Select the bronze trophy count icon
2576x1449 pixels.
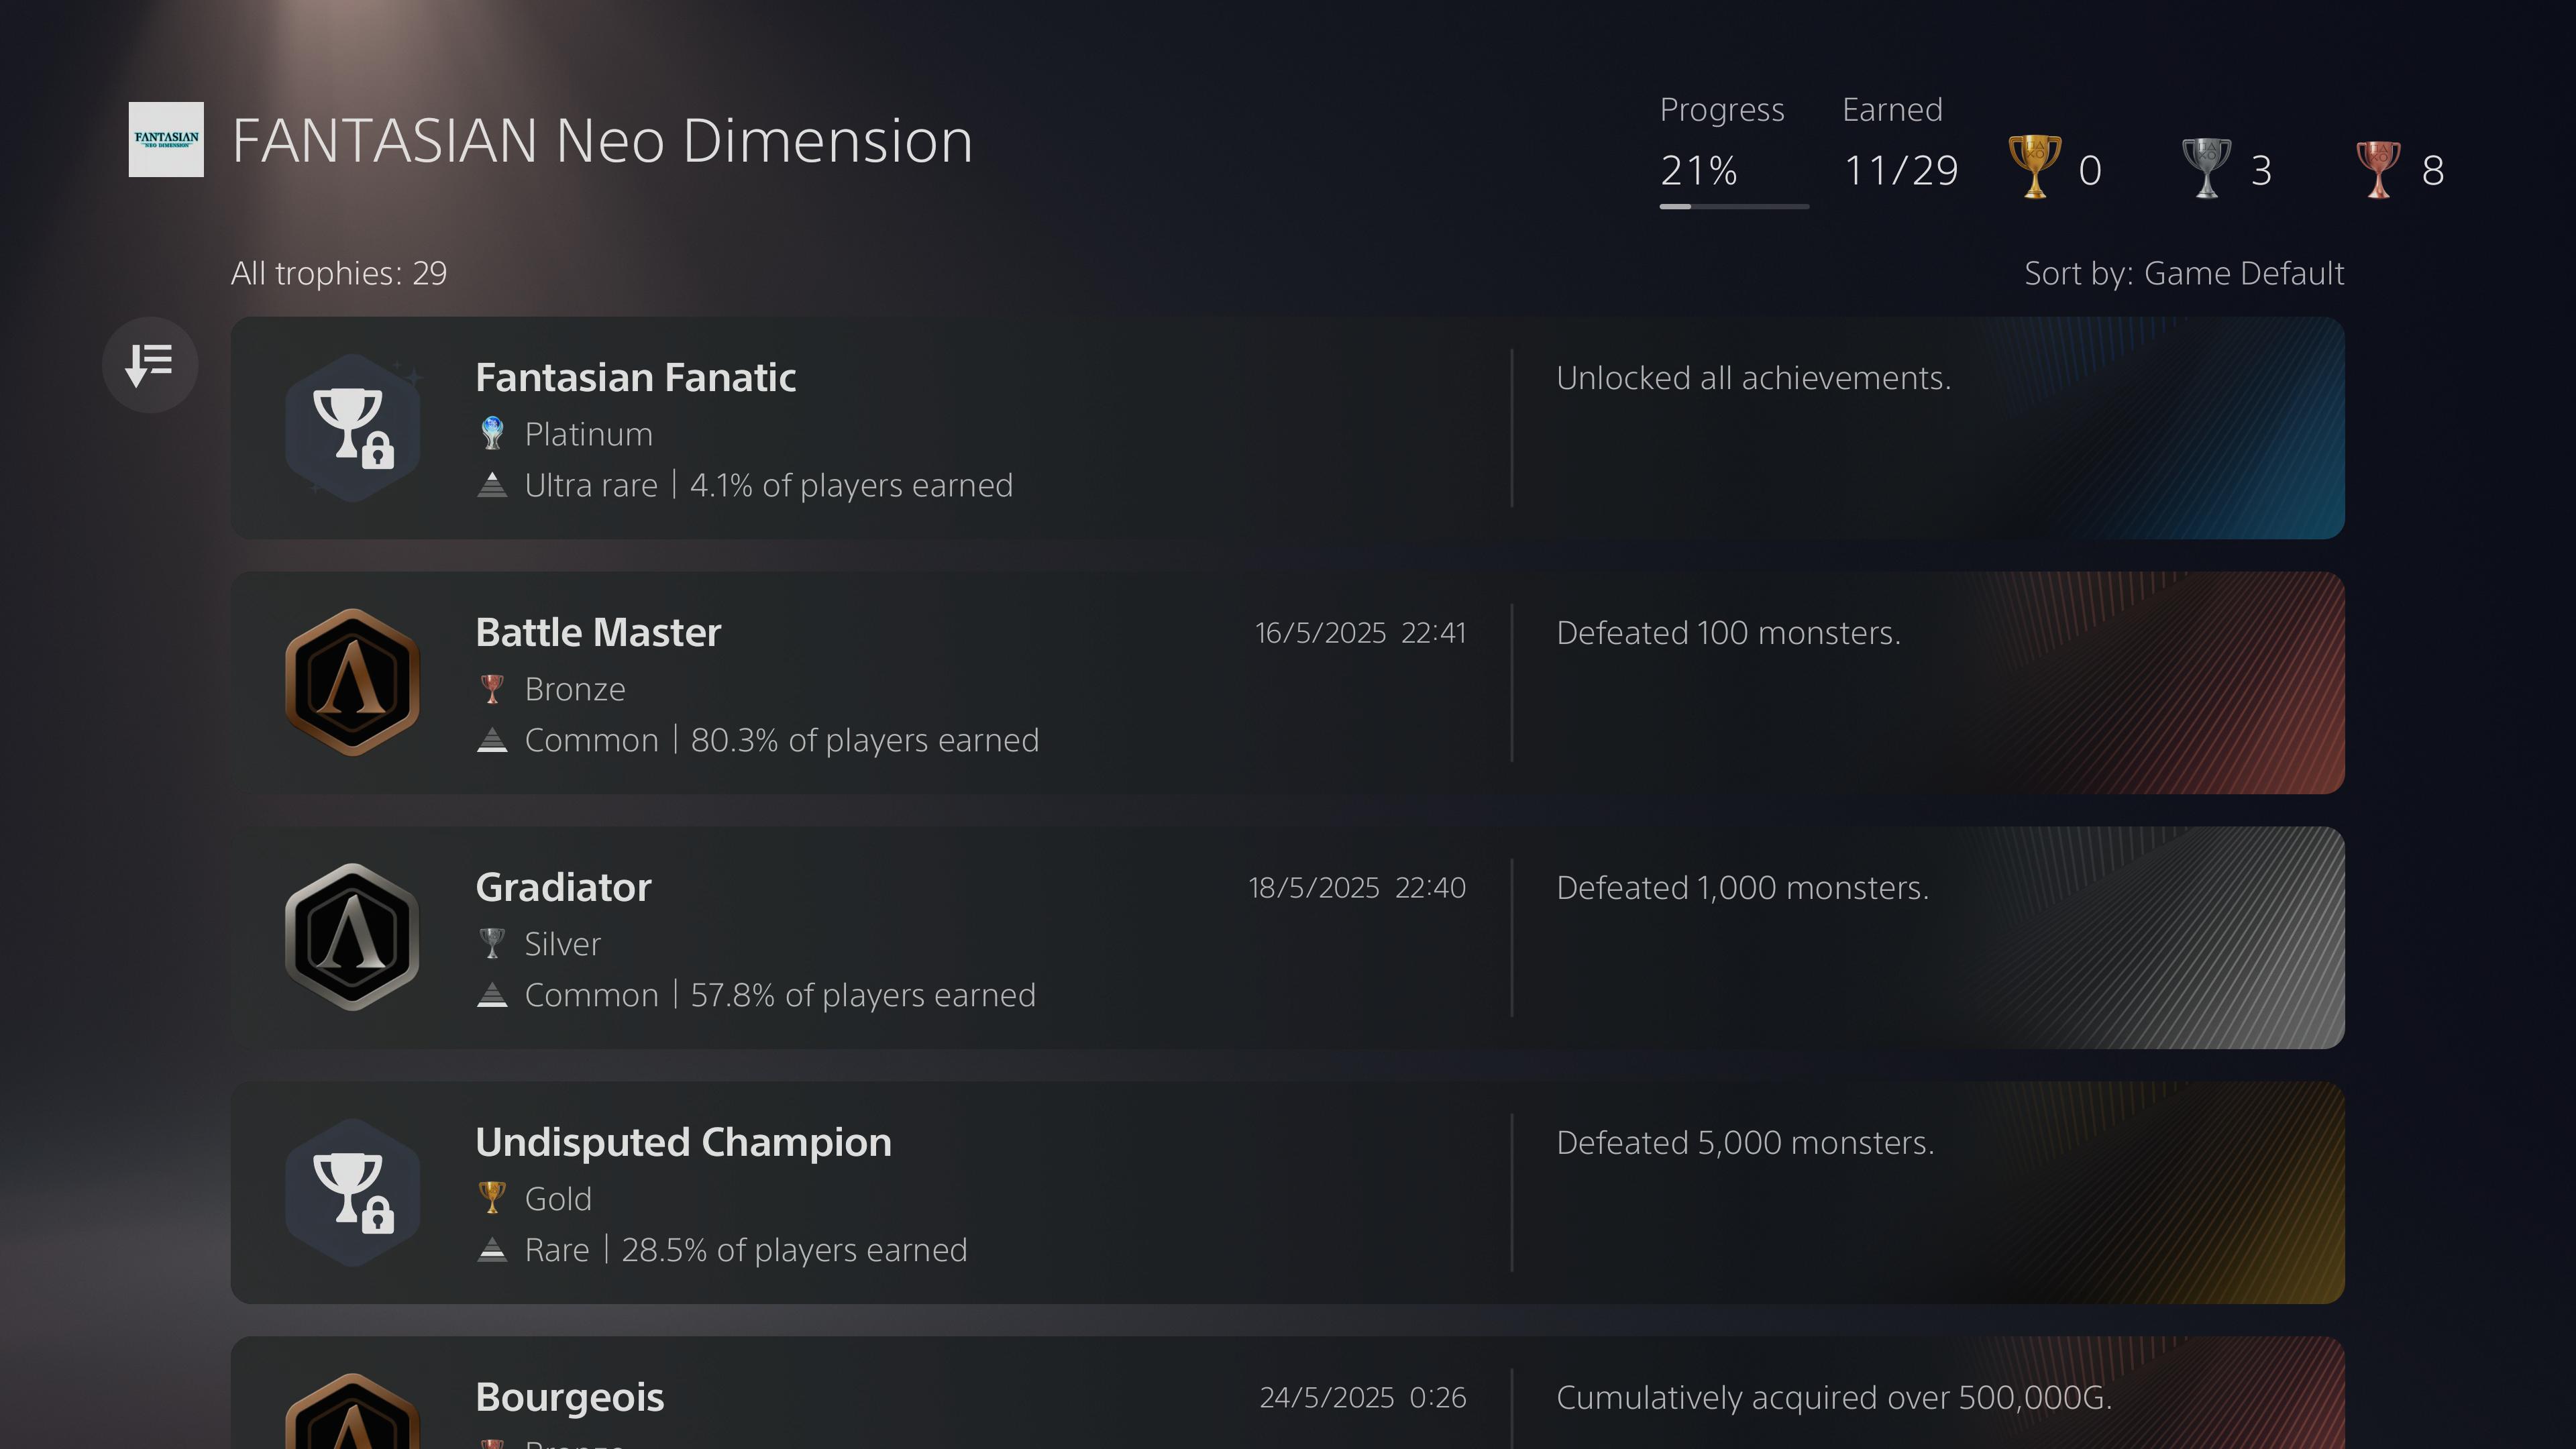[2378, 168]
